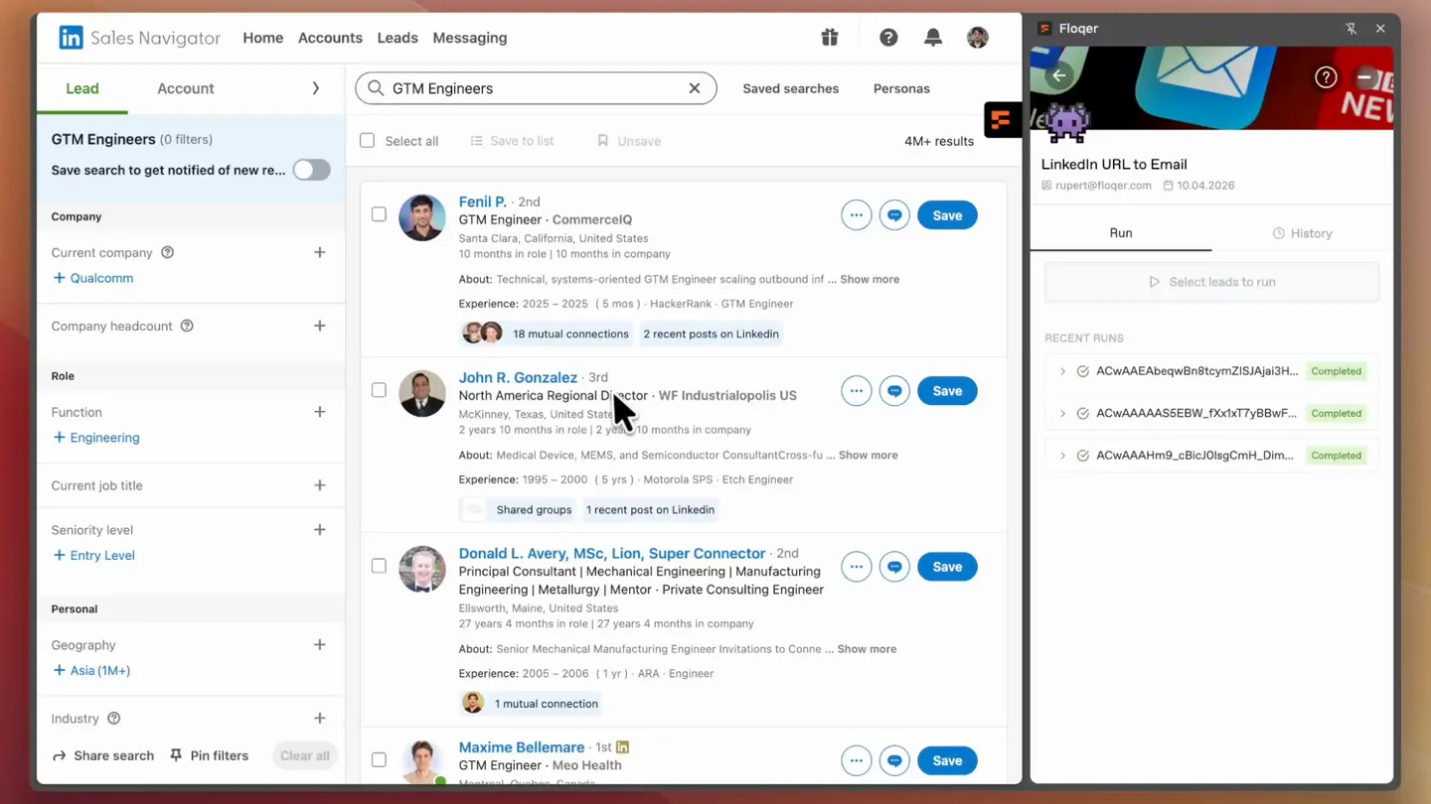Tick the checkbox for Donald L. Avery

379,566
